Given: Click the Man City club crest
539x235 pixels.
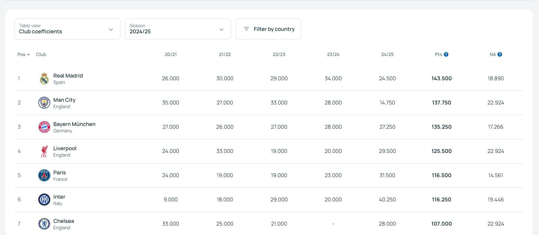Looking at the screenshot, I should (44, 103).
